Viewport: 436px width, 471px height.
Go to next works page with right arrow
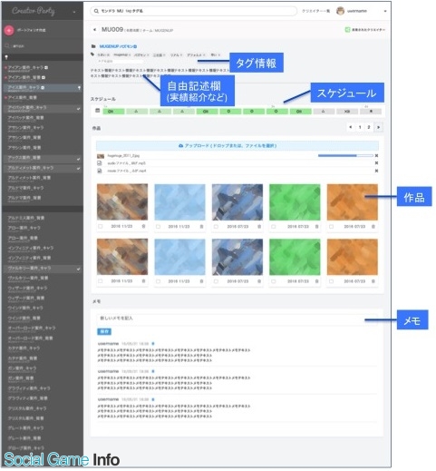tap(378, 127)
